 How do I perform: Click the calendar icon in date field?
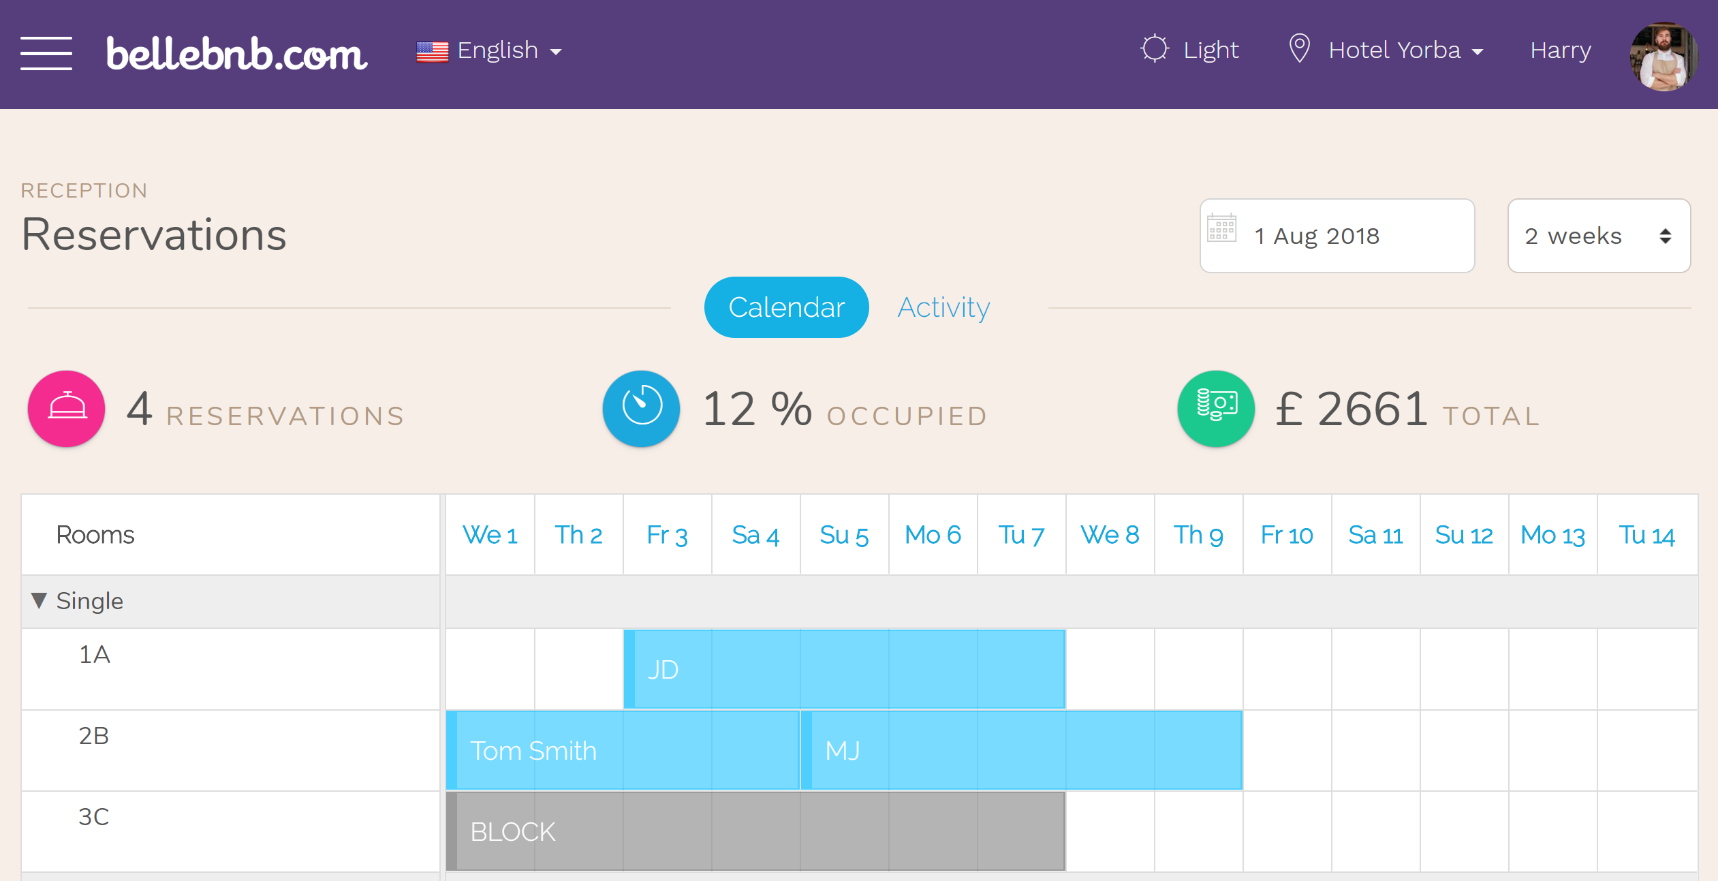pos(1221,228)
